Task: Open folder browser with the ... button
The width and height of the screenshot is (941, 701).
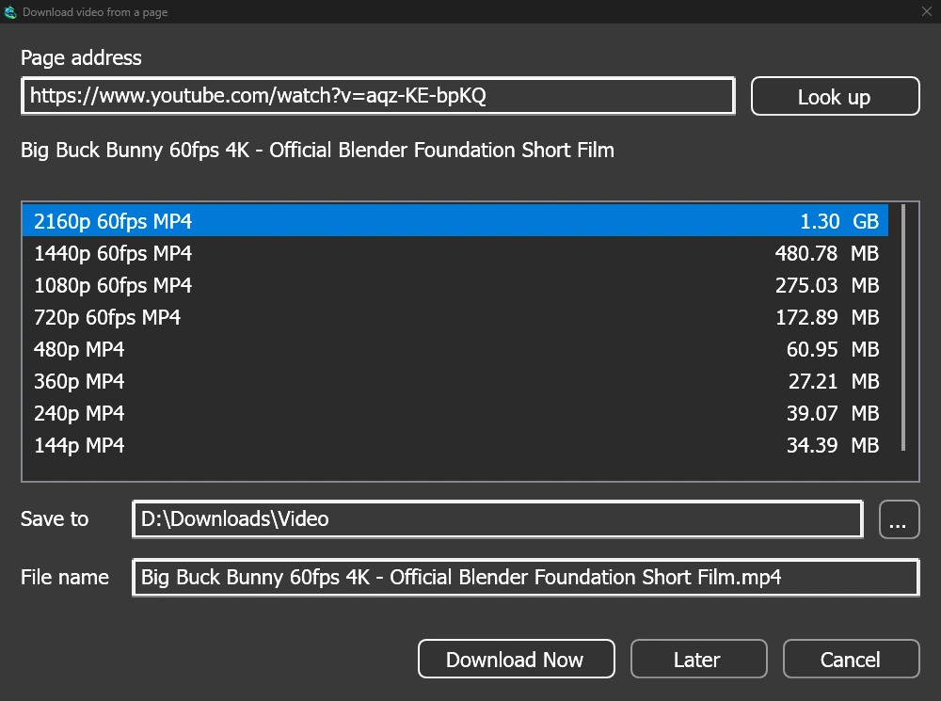Action: pyautogui.click(x=899, y=519)
